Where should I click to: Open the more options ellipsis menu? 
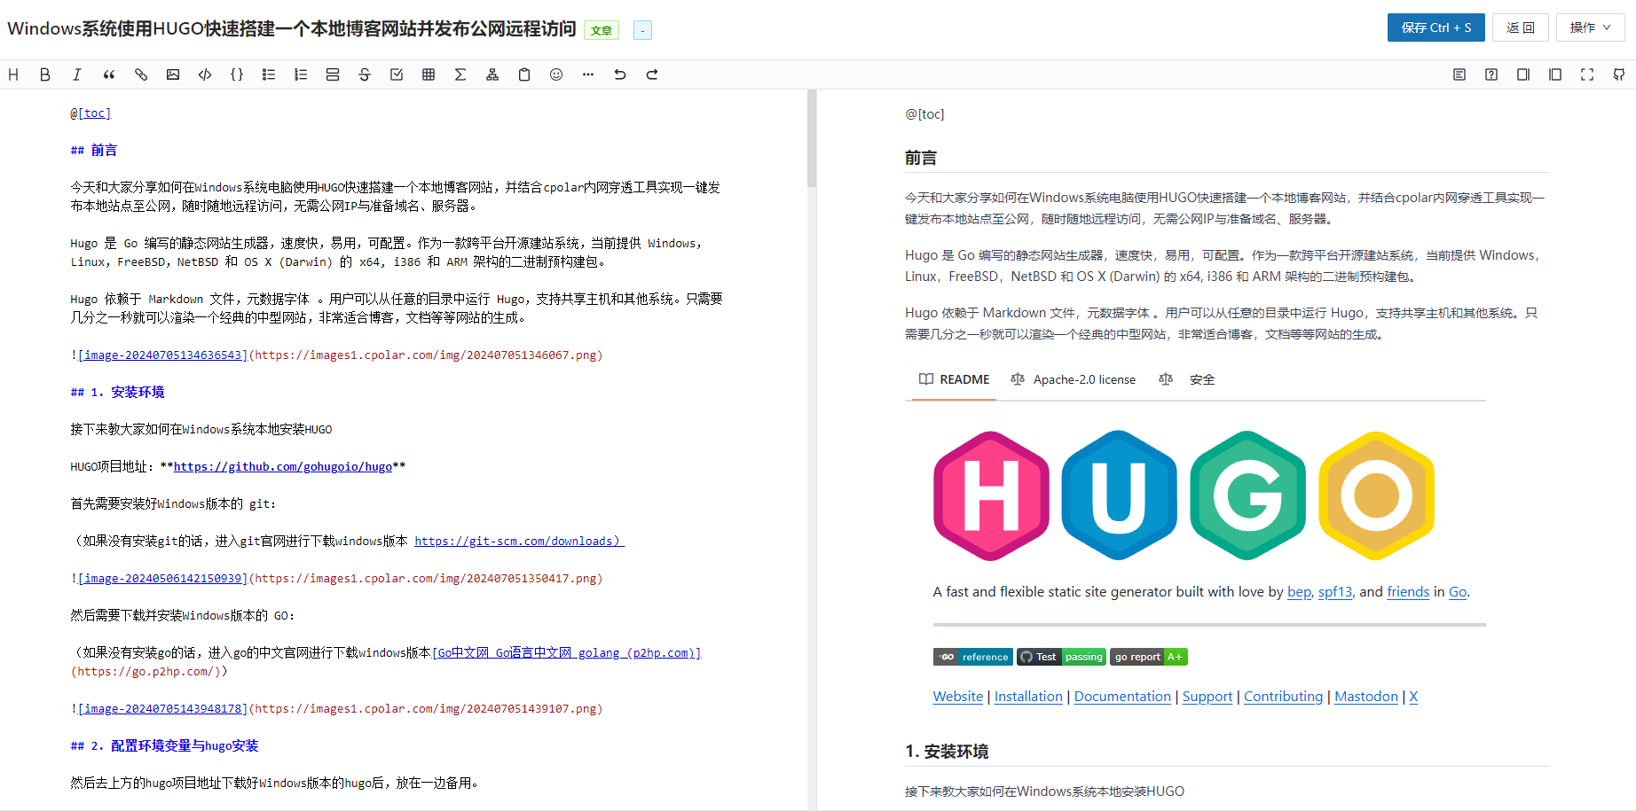tap(588, 74)
